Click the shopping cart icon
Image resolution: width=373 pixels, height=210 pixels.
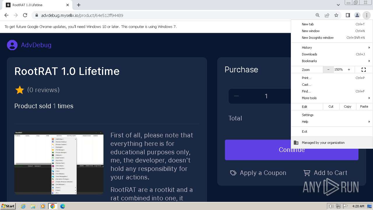coord(307,173)
